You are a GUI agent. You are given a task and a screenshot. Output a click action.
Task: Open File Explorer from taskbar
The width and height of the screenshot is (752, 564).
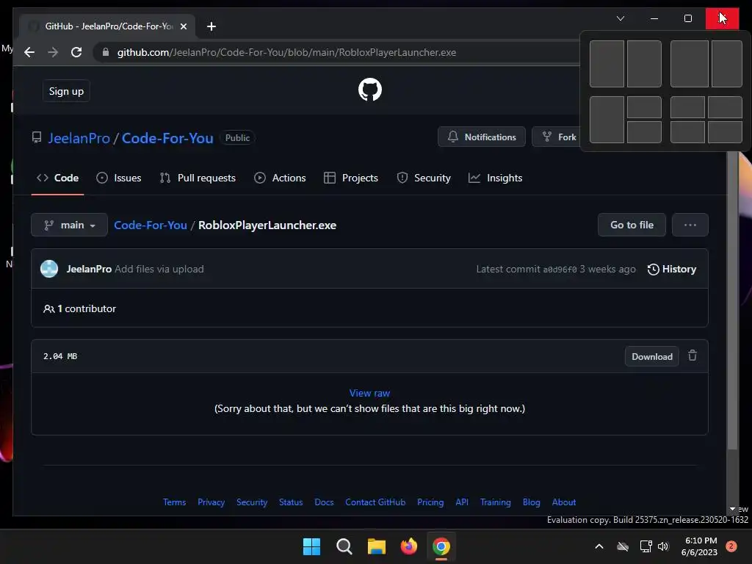click(377, 546)
